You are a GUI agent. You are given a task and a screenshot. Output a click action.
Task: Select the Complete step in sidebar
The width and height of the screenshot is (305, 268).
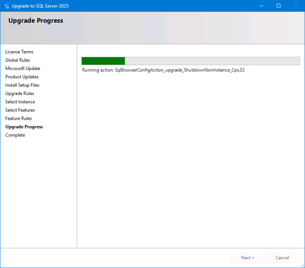click(15, 135)
